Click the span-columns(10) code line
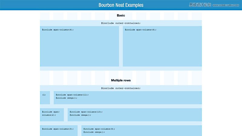242x136 pixels. (86, 112)
